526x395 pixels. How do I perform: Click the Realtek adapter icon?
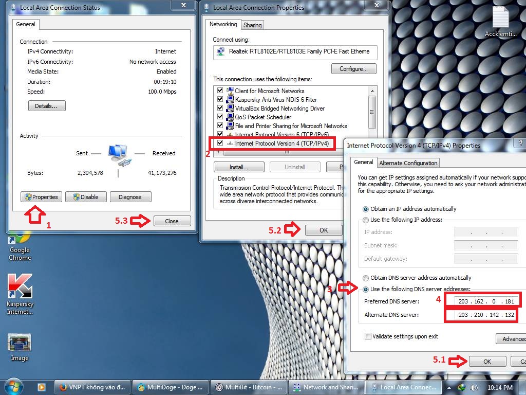221,51
